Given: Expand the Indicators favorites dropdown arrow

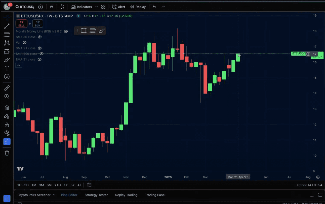Looking at the screenshot, I should click(96, 7).
